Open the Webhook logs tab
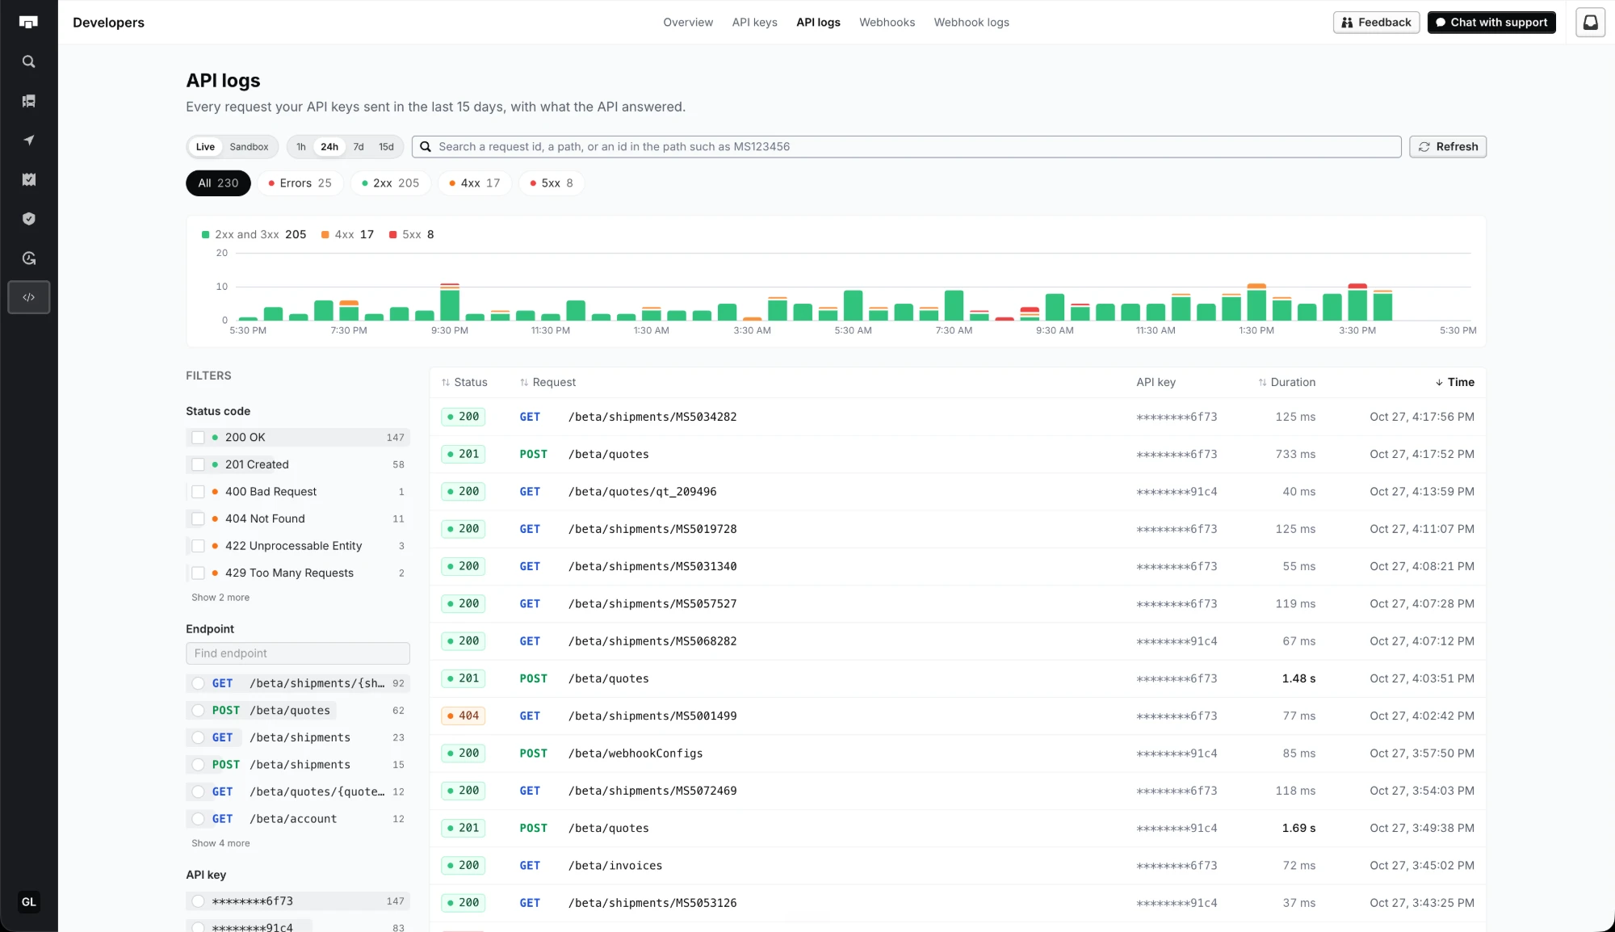The height and width of the screenshot is (932, 1615). coord(971,23)
